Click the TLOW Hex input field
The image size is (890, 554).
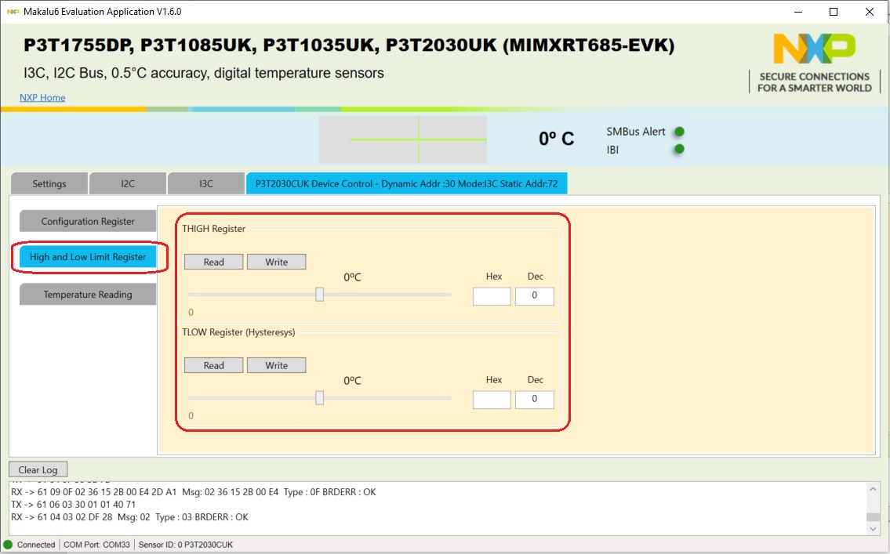(492, 399)
